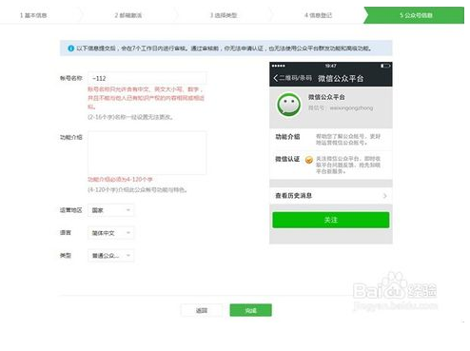Open the 类型 dropdown showing 普通公众
The image size is (470, 351).
point(110,256)
